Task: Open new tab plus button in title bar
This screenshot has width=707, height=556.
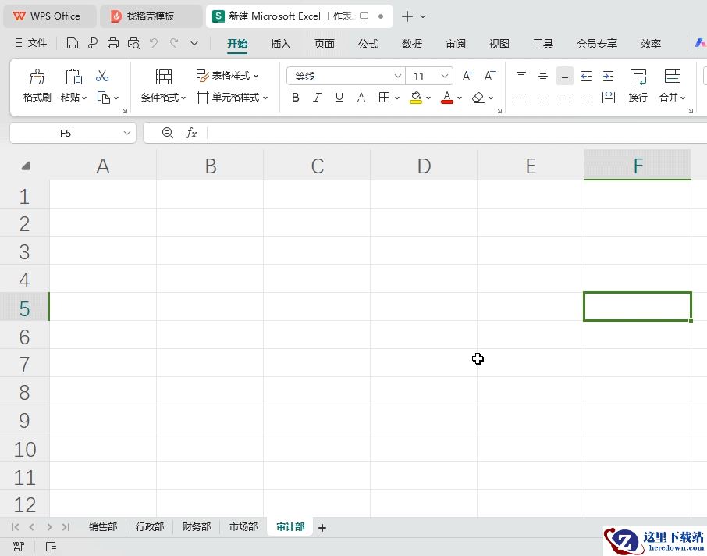Action: click(x=407, y=16)
